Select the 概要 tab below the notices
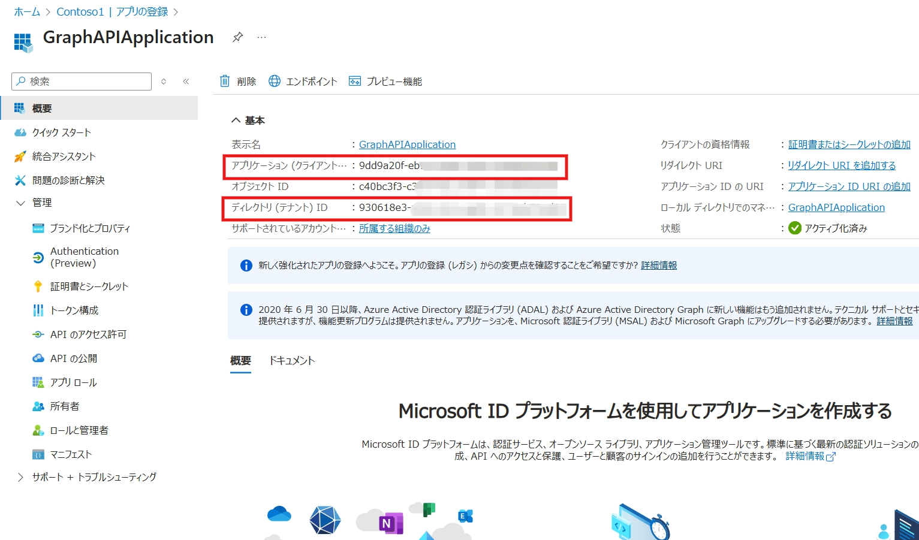The height and width of the screenshot is (540, 919). (240, 360)
